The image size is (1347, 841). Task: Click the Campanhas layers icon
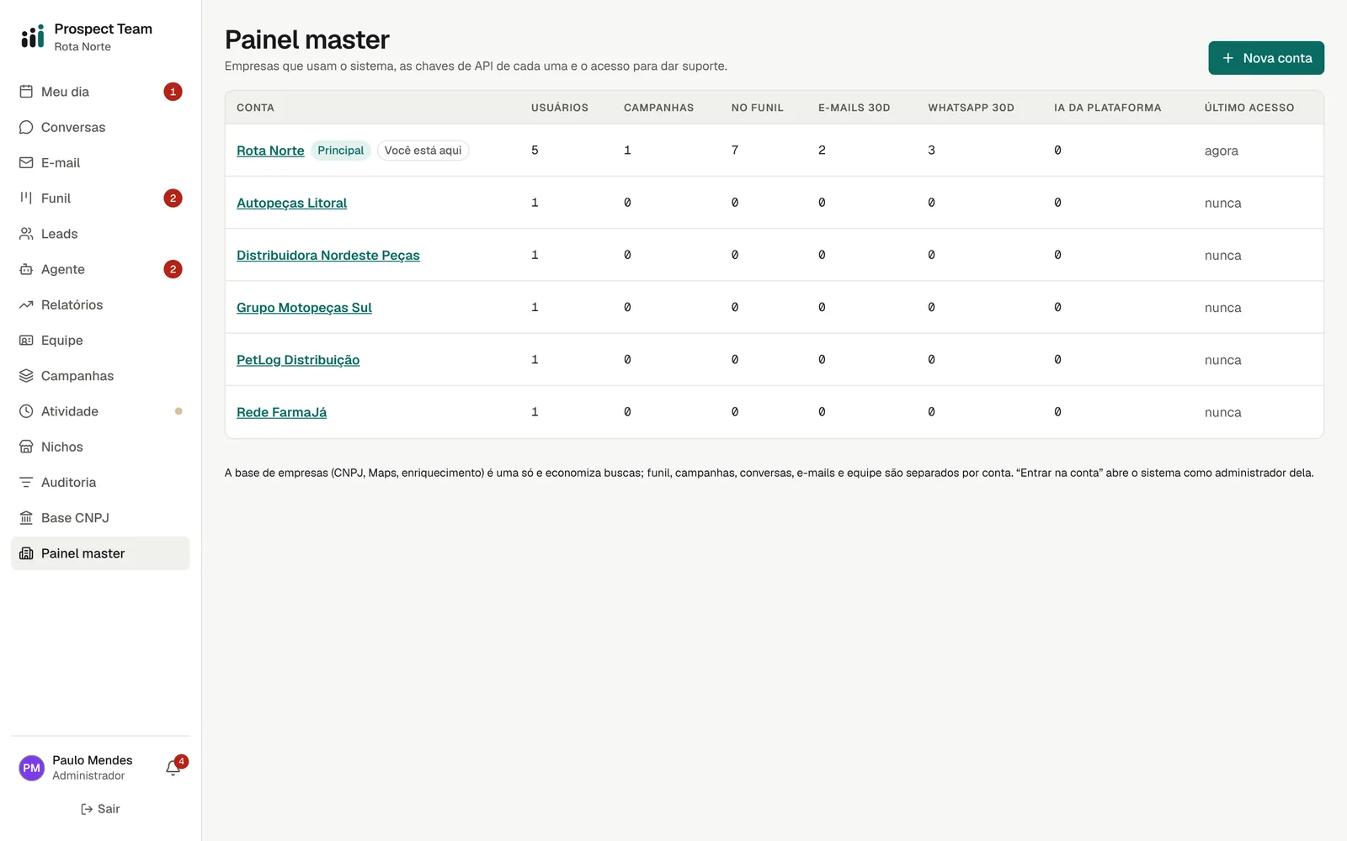point(26,376)
